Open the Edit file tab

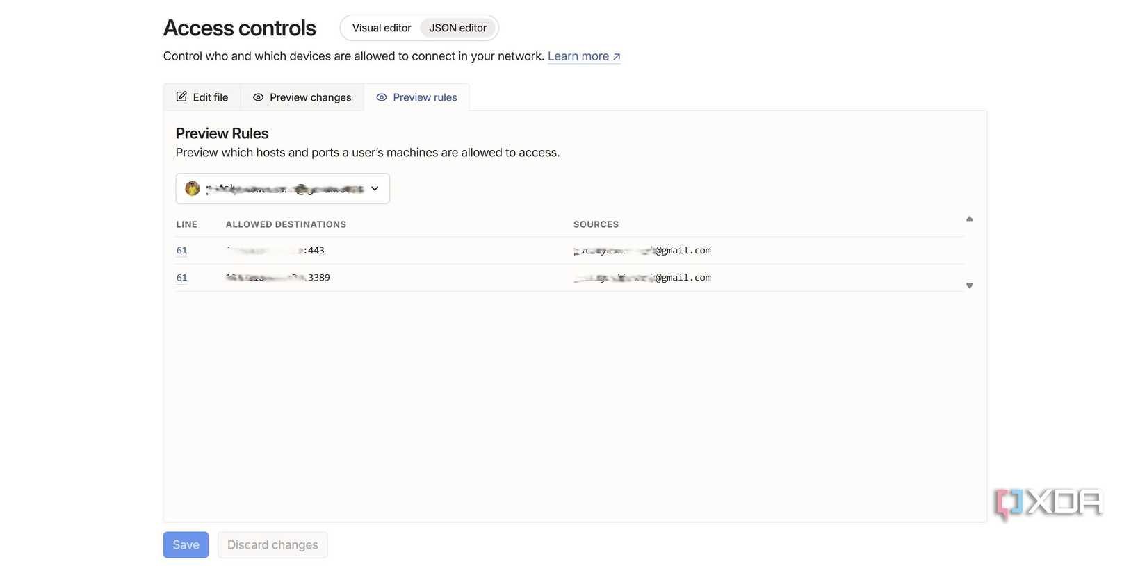click(x=202, y=98)
